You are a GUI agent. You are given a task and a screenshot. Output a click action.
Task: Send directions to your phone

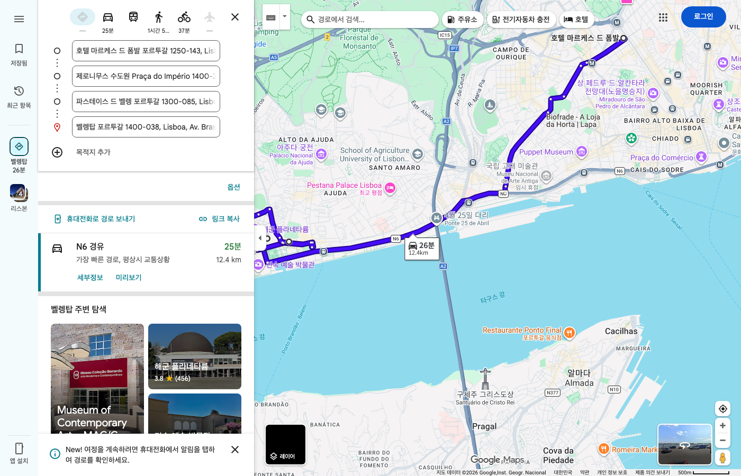tap(95, 219)
